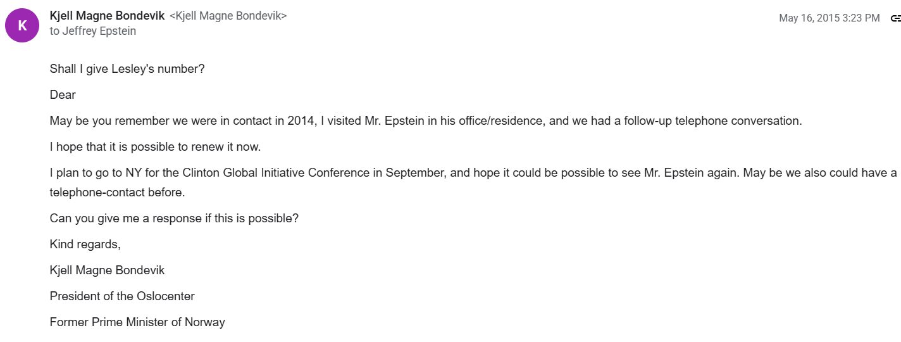901x342 pixels.
Task: Click the link icon beside the timestamp
Action: tap(895, 18)
